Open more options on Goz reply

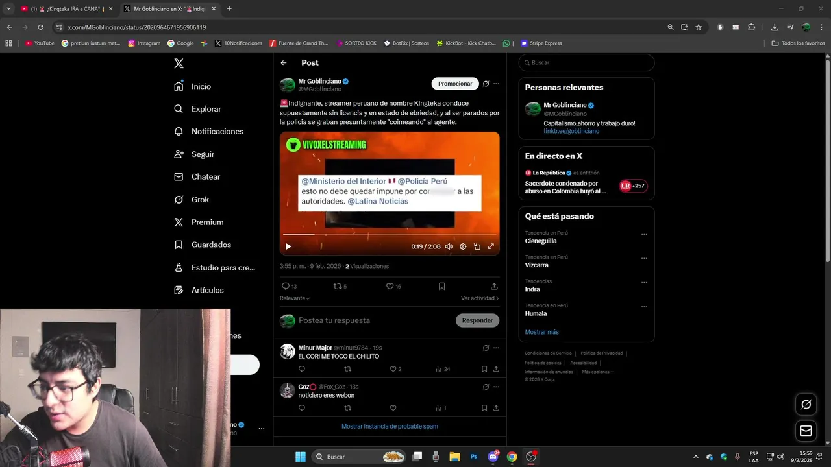[x=496, y=387]
